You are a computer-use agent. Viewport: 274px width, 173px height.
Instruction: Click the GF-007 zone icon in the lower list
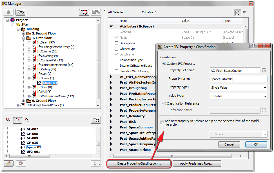click(x=23, y=129)
